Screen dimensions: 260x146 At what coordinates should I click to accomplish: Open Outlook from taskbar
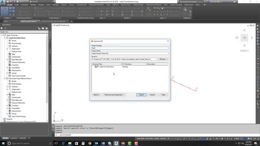(96, 143)
